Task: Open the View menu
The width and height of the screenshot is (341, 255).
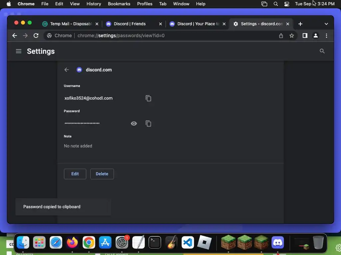Action: pyautogui.click(x=75, y=4)
